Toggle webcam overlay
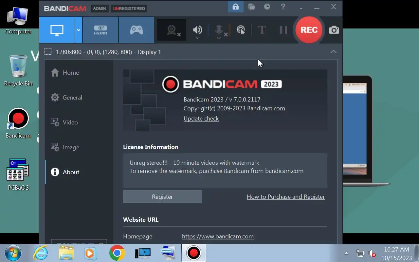The width and height of the screenshot is (419, 262). 172,30
